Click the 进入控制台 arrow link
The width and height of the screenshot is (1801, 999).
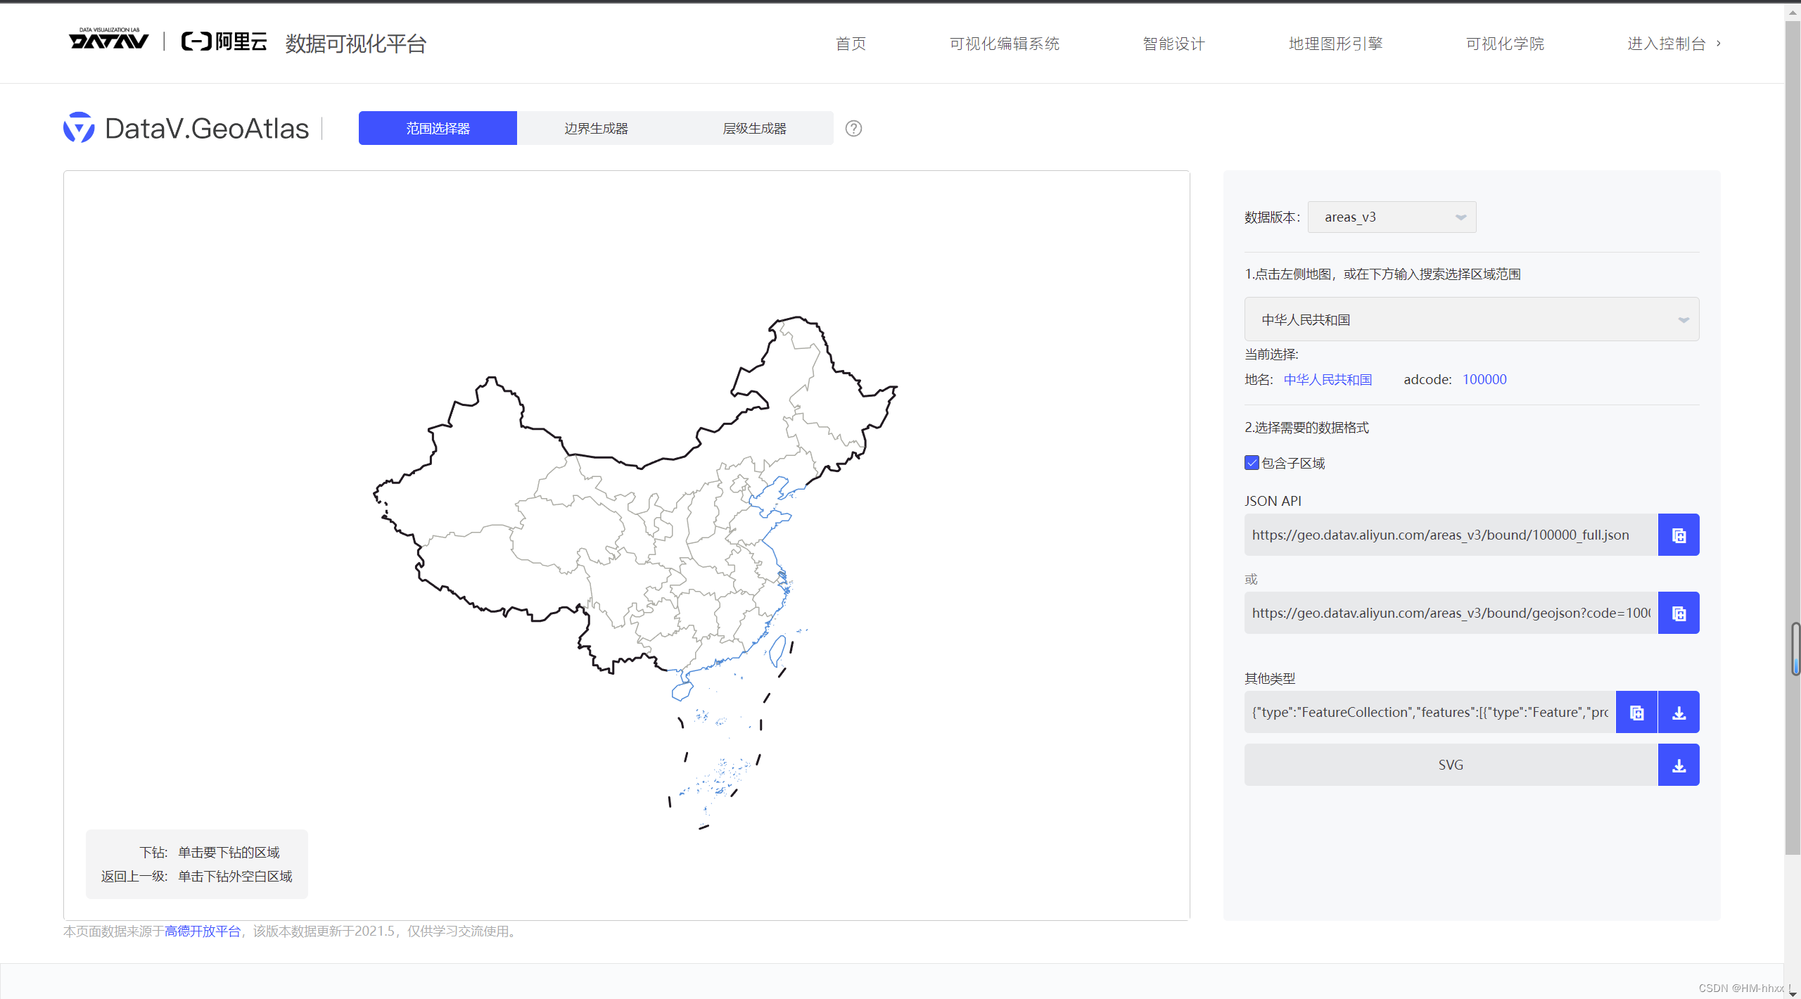(1673, 44)
